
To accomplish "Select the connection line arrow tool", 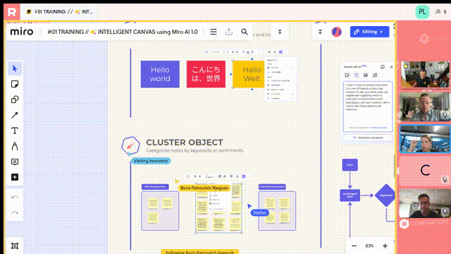I will pos(15,115).
